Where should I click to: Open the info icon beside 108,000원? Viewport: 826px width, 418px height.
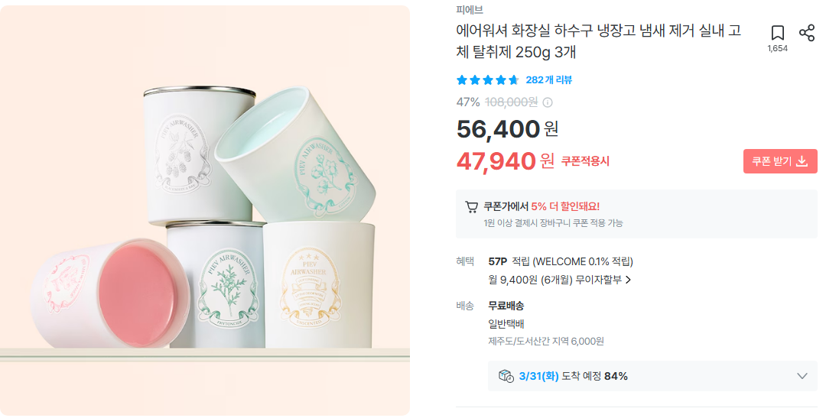(548, 102)
